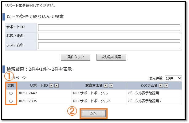
Task: Select radio button for ID 302552395
Action: (x=11, y=101)
